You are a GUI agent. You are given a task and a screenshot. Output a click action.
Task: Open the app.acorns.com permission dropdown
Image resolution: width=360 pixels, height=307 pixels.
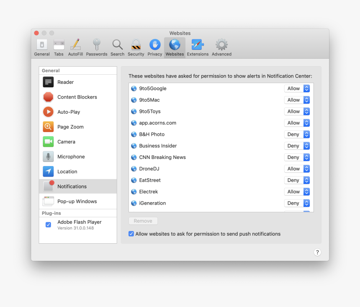[297, 123]
